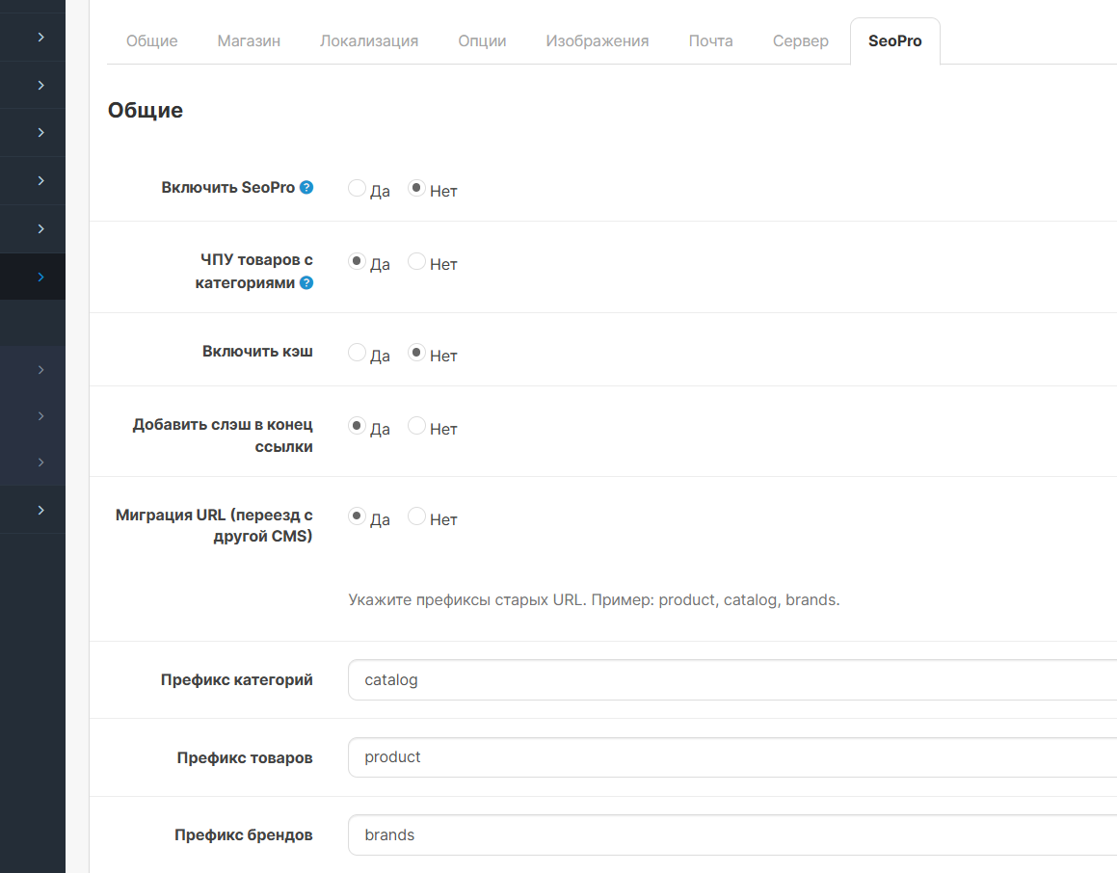Expand the highlighted blue-chevron sidebar item
The height and width of the screenshot is (873, 1117).
point(40,278)
